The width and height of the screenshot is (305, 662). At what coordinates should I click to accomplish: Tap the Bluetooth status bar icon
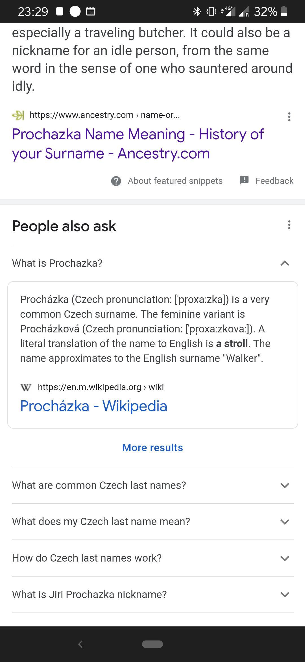pos(197,12)
